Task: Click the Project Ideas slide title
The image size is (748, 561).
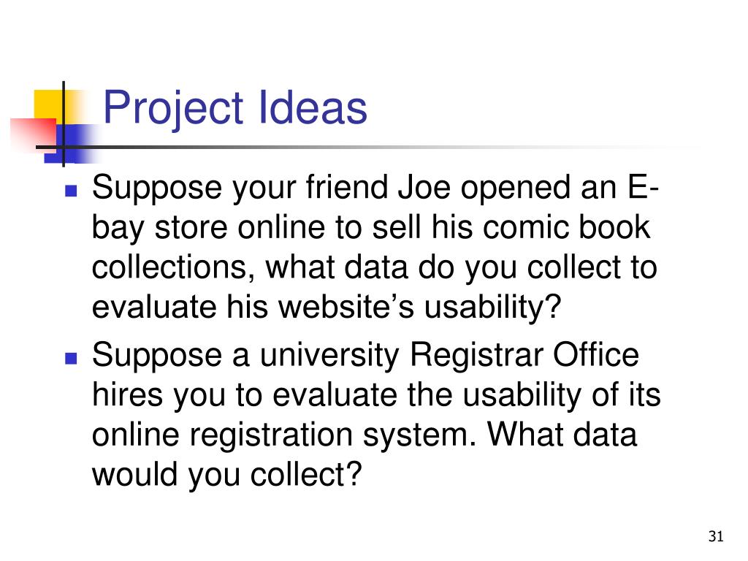Action: click(235, 108)
